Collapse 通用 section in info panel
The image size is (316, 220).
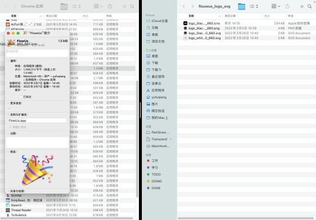(8, 61)
